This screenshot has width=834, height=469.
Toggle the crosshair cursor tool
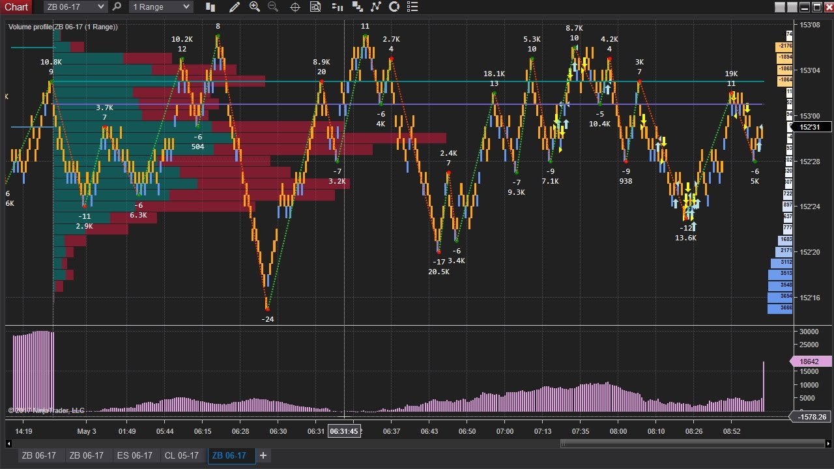[295, 7]
